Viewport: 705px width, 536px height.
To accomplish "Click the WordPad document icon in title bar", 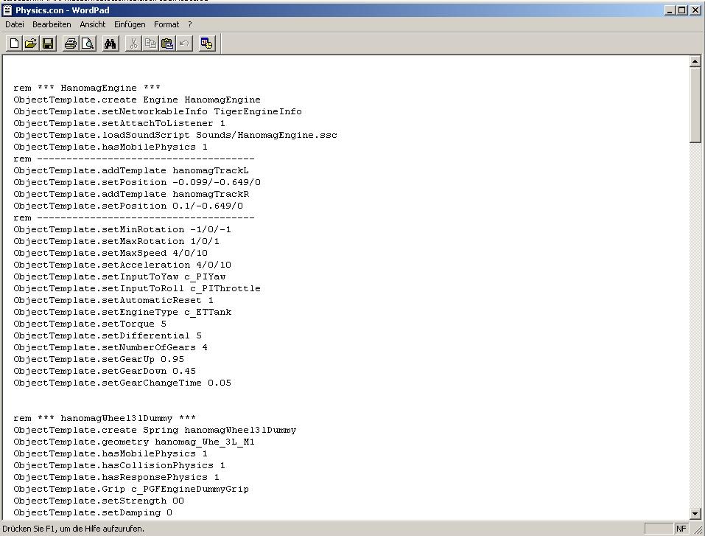I will click(x=7, y=10).
